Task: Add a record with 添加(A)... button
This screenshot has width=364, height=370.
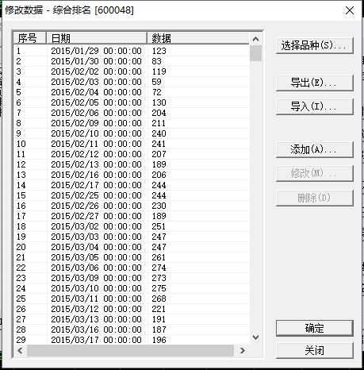Action: tap(315, 149)
